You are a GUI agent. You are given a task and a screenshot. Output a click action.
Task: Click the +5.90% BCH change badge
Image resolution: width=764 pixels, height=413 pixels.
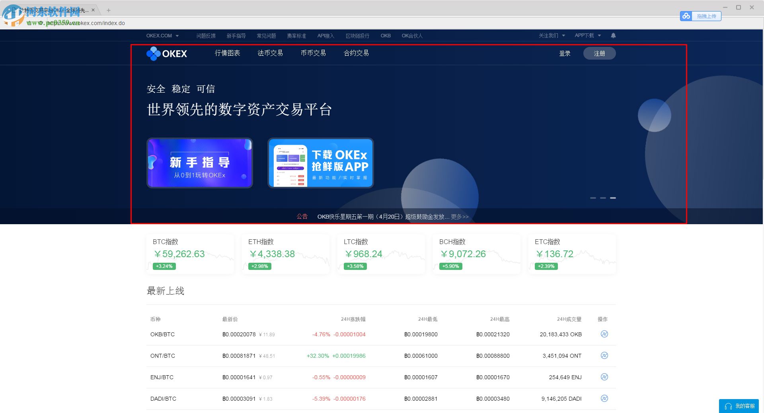[x=451, y=266]
